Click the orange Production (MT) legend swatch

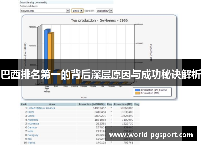point(137,93)
